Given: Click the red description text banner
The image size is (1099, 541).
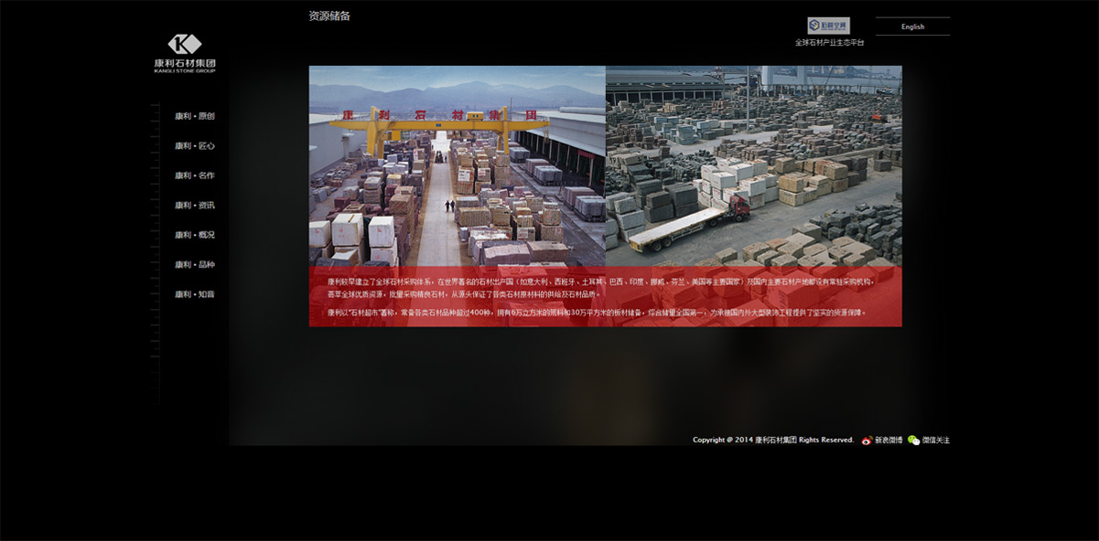Looking at the screenshot, I should (605, 297).
